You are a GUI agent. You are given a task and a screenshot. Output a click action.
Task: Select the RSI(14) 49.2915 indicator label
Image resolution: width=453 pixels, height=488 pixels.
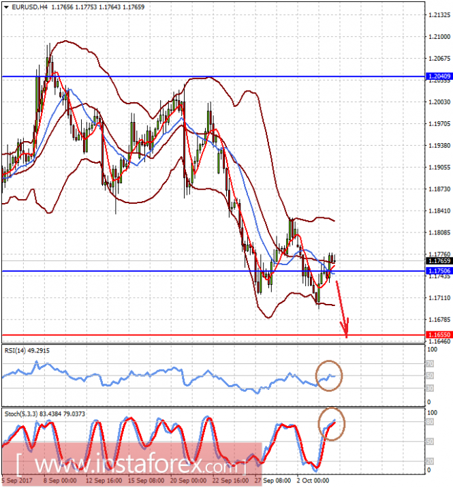coord(27,351)
